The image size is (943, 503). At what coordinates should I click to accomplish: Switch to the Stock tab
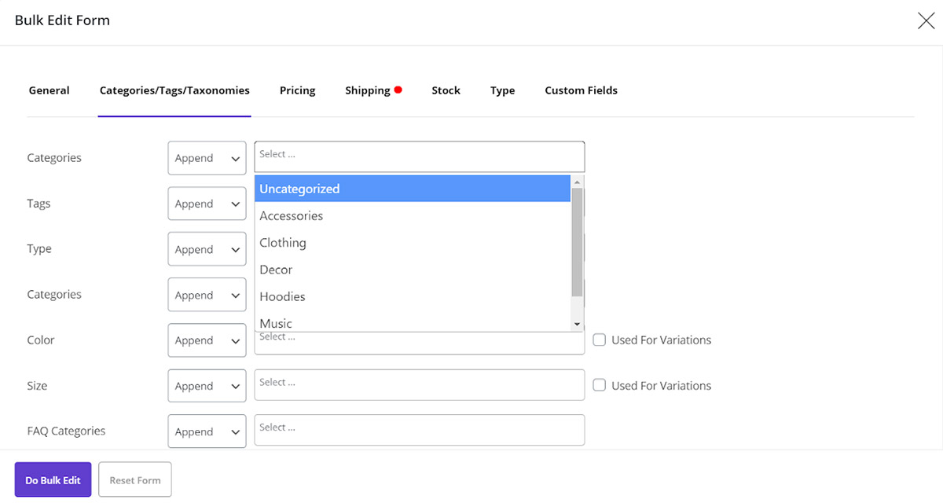446,90
